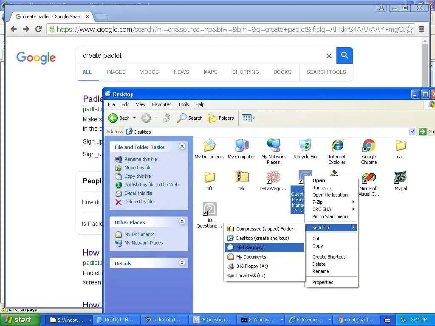The image size is (435, 326).
Task: Select the DataWago... shortcut icon
Action: coord(273,181)
